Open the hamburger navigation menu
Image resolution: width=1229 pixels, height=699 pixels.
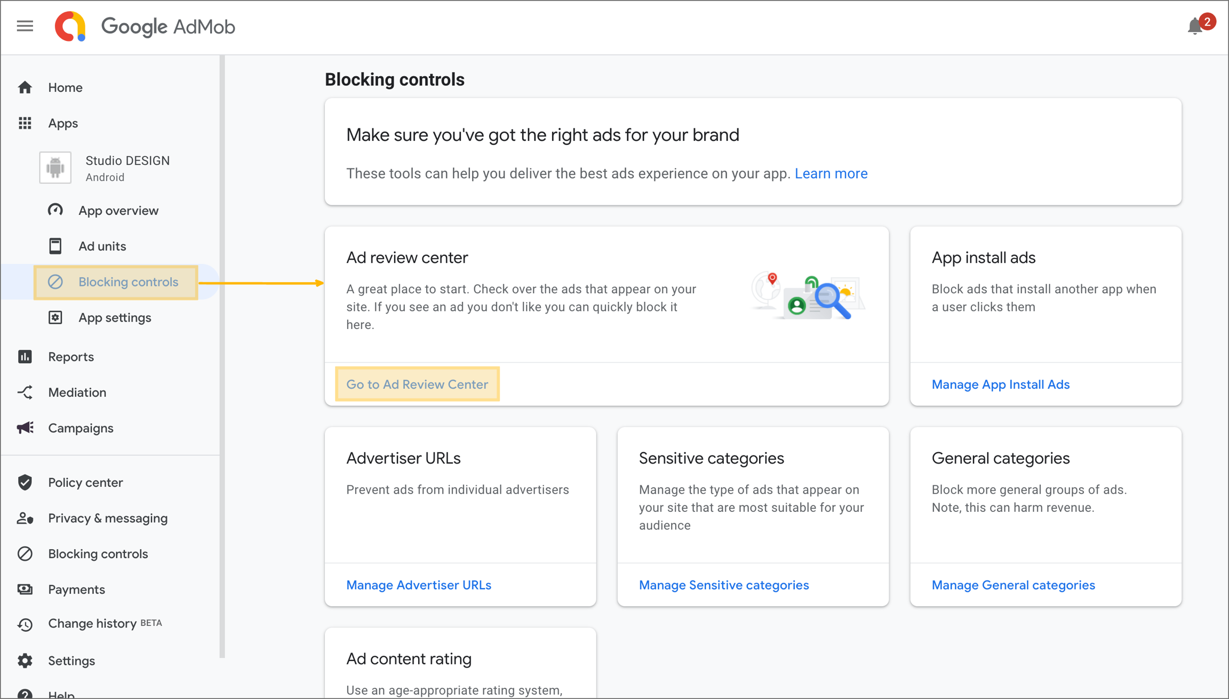click(x=25, y=26)
